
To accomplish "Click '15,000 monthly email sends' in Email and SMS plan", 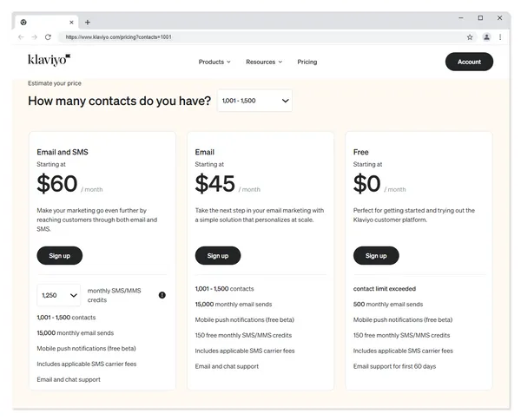I will (x=75, y=333).
